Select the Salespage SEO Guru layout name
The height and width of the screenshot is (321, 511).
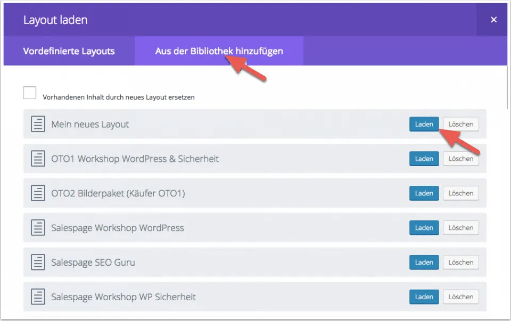tap(93, 262)
